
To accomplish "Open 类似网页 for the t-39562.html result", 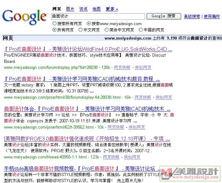I will (x=137, y=127).
